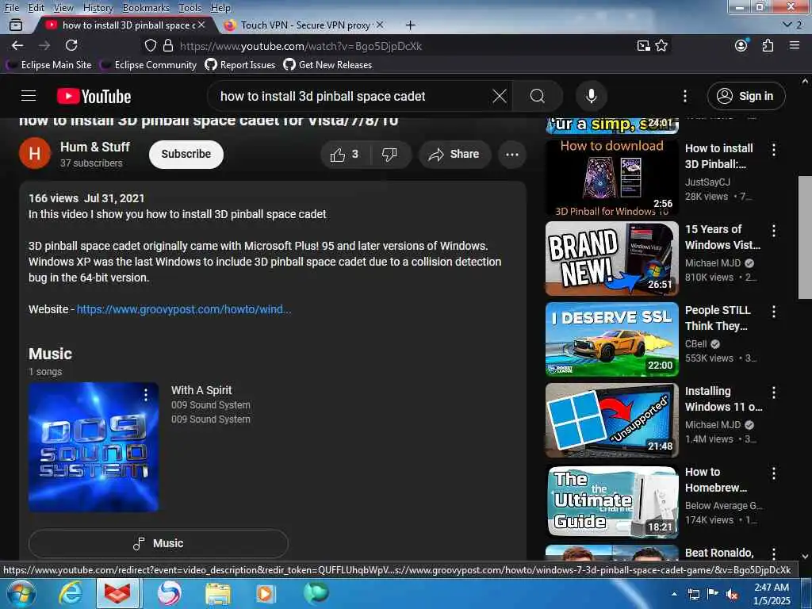Open the File menu
The width and height of the screenshot is (812, 609).
click(12, 7)
